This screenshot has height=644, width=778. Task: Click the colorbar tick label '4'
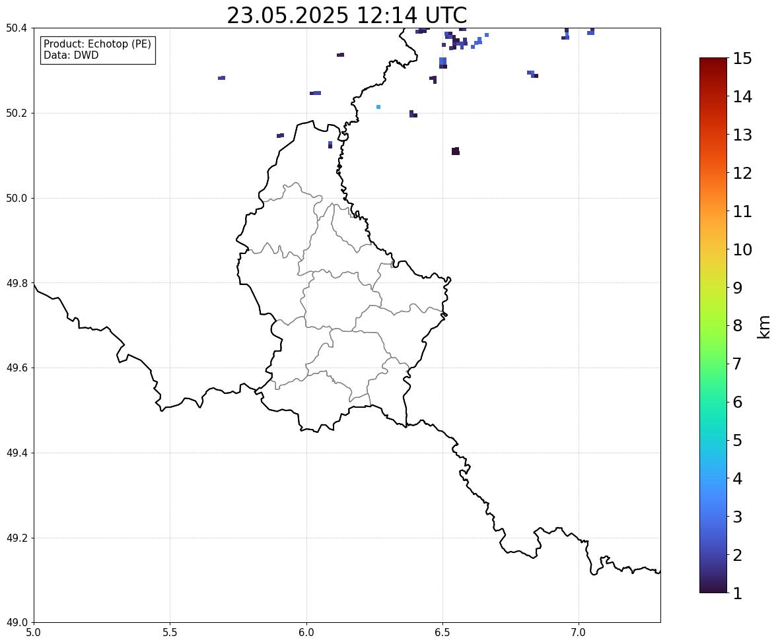pos(738,478)
